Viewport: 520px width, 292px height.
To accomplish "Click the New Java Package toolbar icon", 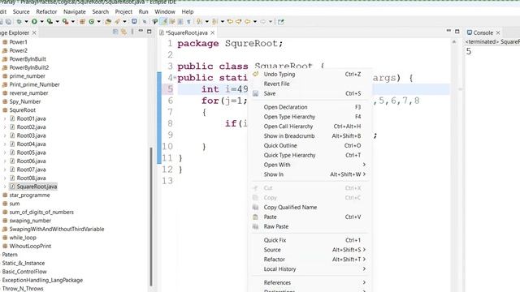I will point(82,22).
